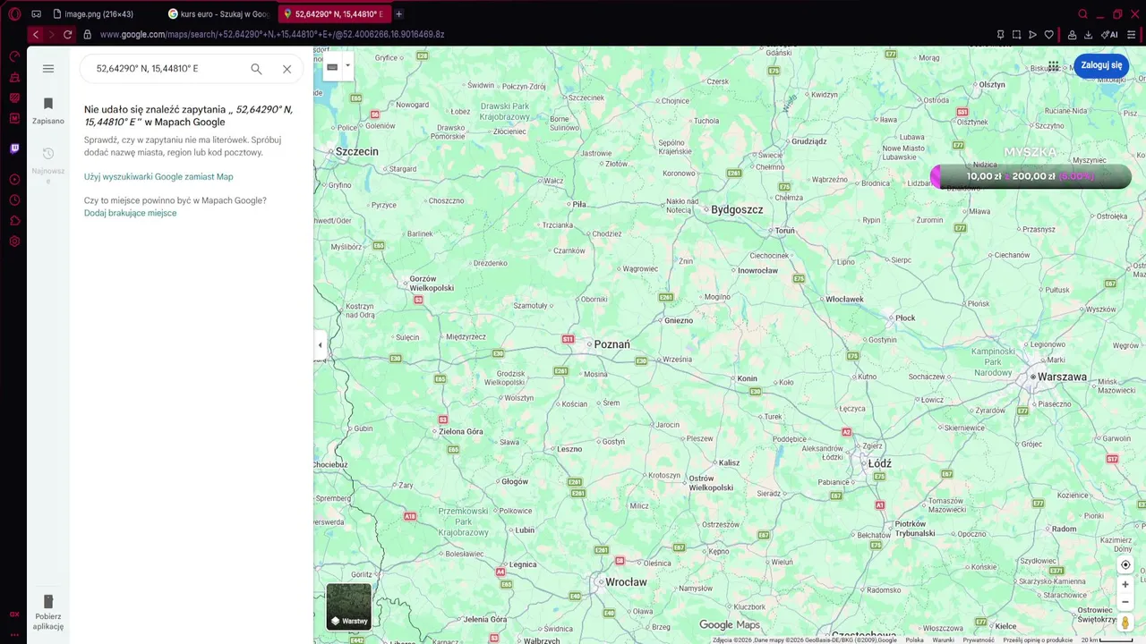The width and height of the screenshot is (1146, 644).
Task: Open the Opera main menu logo
Action: 14,14
